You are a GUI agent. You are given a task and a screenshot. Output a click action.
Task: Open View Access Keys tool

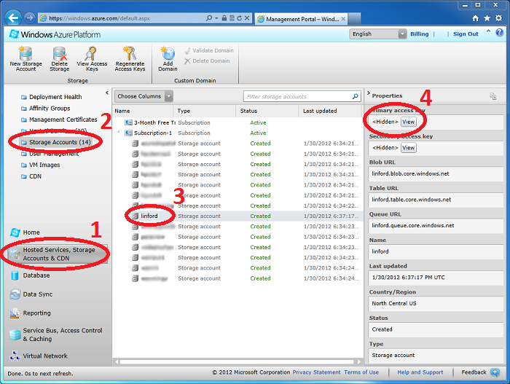click(x=92, y=59)
